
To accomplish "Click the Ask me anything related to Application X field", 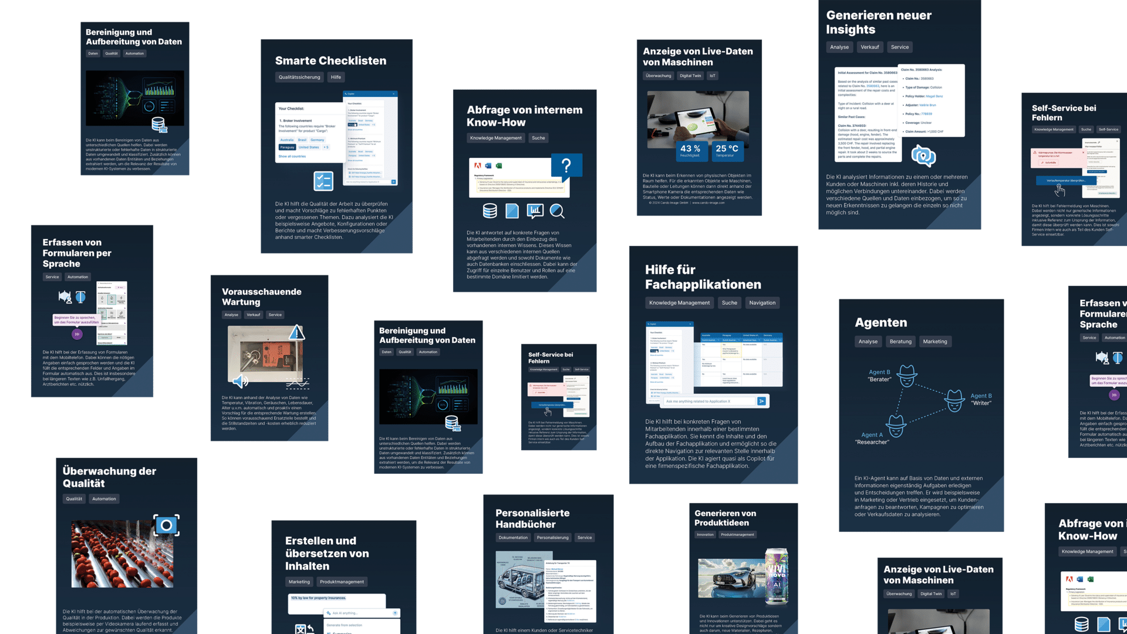I will tap(710, 402).
